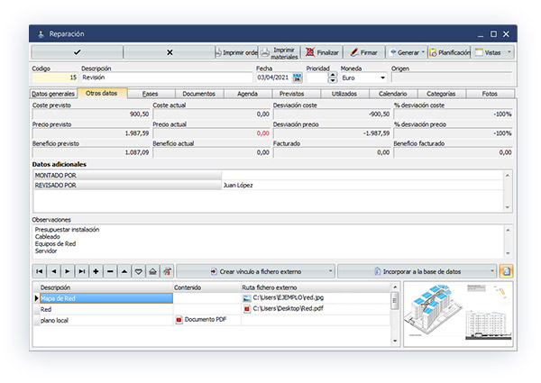The image size is (541, 383).
Task: Expand the Moneda Euro combo box
Action: coord(381,78)
